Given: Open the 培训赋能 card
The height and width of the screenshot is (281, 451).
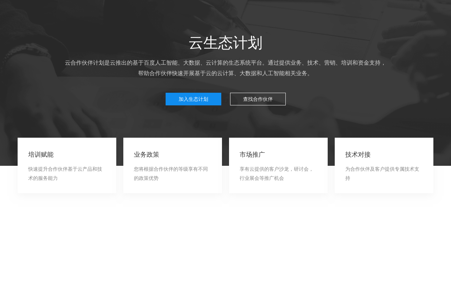Looking at the screenshot, I should point(67,165).
